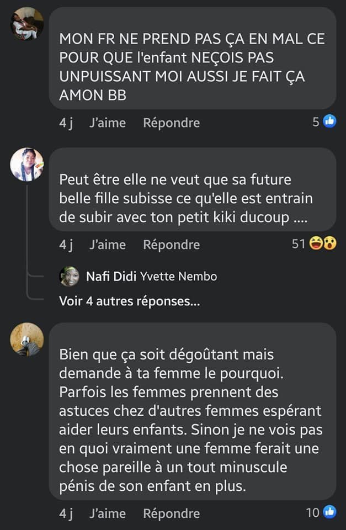Open the second commenter's profile picture
Image resolution: width=346 pixels, height=530 pixels.
(x=27, y=164)
